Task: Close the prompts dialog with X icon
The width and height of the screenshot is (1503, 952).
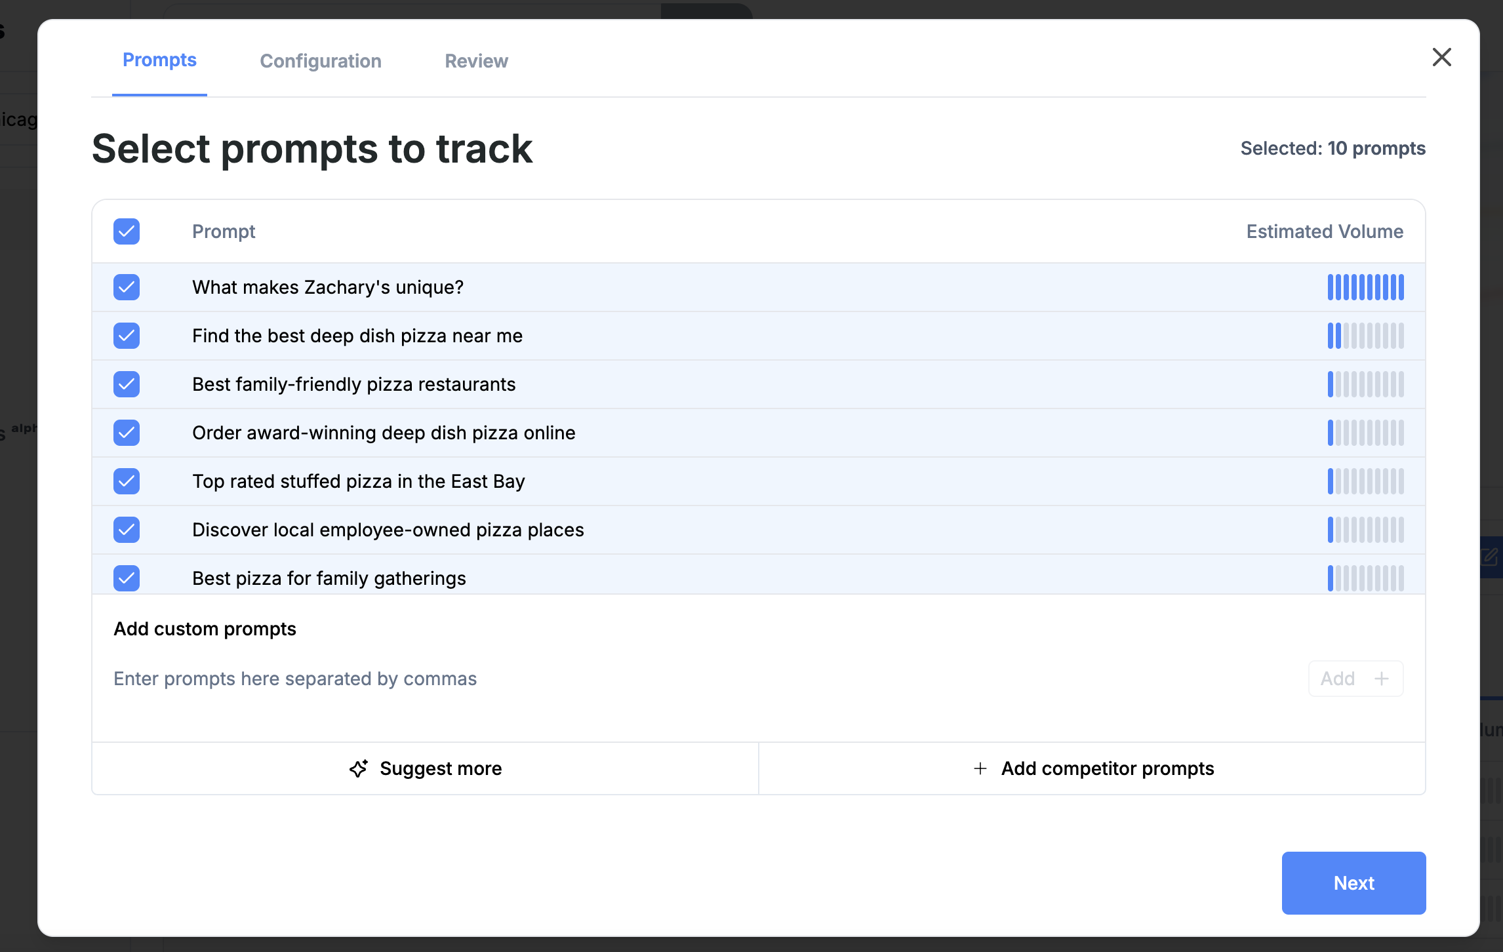Action: pos(1441,58)
